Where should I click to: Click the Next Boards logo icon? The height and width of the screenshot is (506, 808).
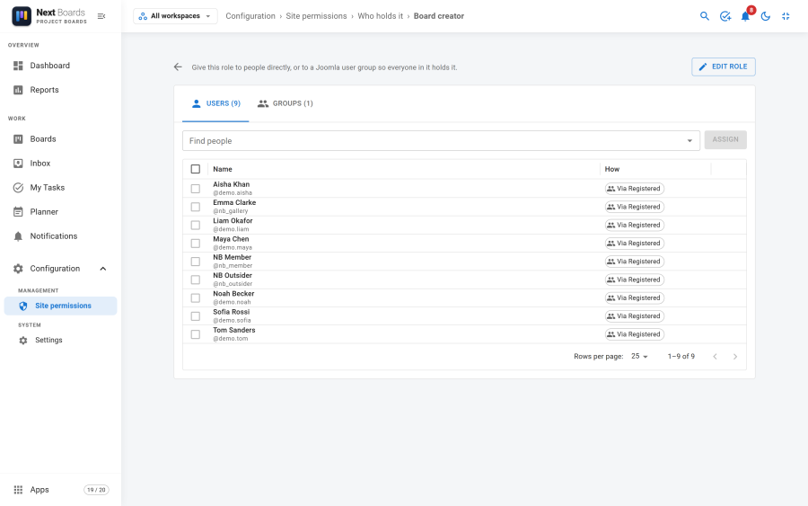tap(22, 16)
